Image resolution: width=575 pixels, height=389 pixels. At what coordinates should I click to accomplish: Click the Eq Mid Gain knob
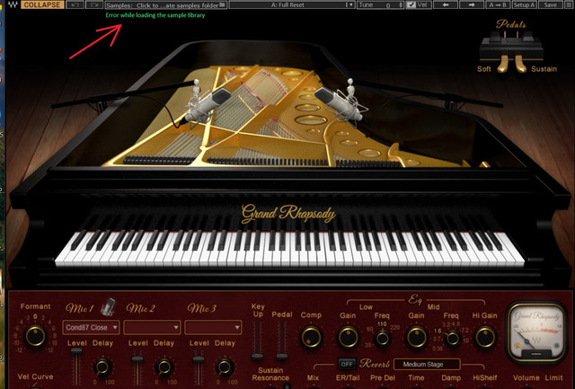pyautogui.click(x=417, y=337)
